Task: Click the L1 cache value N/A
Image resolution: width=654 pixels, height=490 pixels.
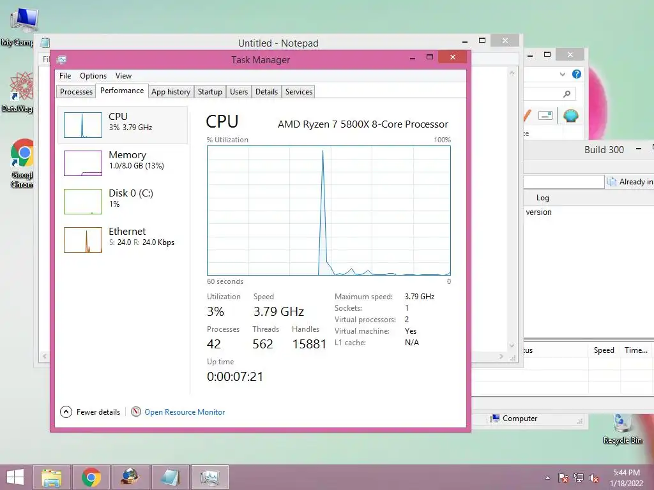Action: 412,343
